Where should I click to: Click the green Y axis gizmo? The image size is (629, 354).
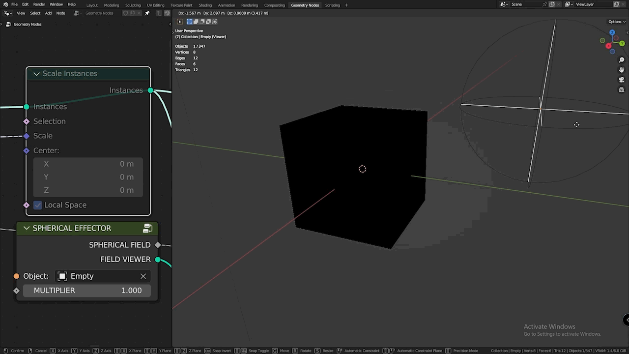pos(622,44)
